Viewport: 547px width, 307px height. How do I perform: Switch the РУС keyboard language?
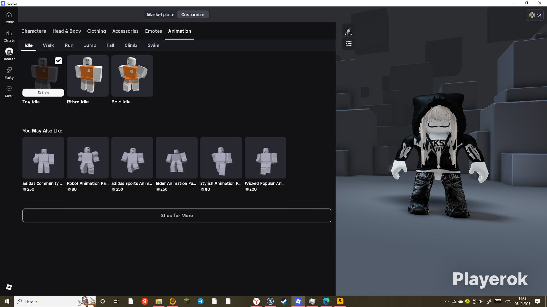point(508,301)
